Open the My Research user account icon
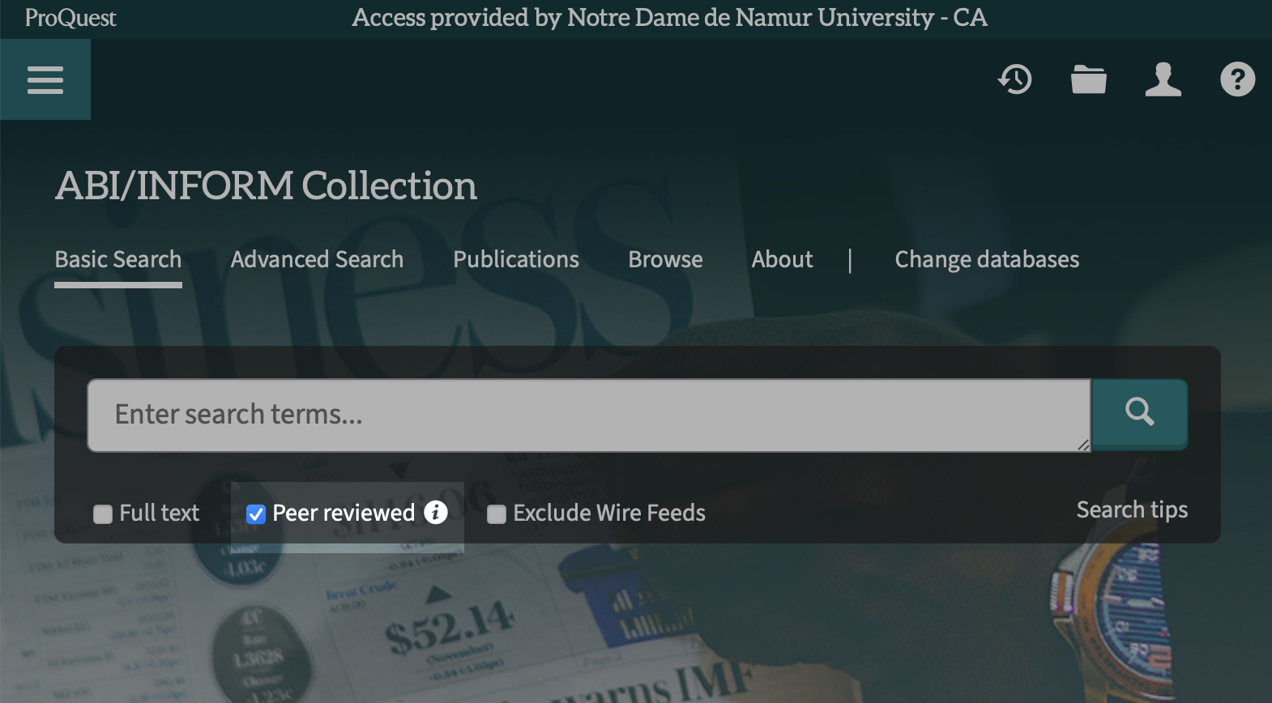Image resolution: width=1272 pixels, height=703 pixels. [1163, 79]
